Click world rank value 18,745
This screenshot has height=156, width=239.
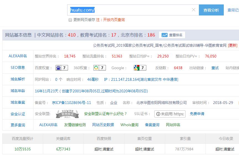pyautogui.click(x=70, y=56)
